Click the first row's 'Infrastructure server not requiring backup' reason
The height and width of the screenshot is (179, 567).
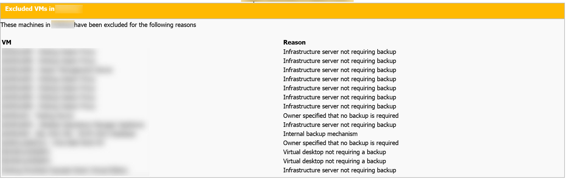coord(339,52)
